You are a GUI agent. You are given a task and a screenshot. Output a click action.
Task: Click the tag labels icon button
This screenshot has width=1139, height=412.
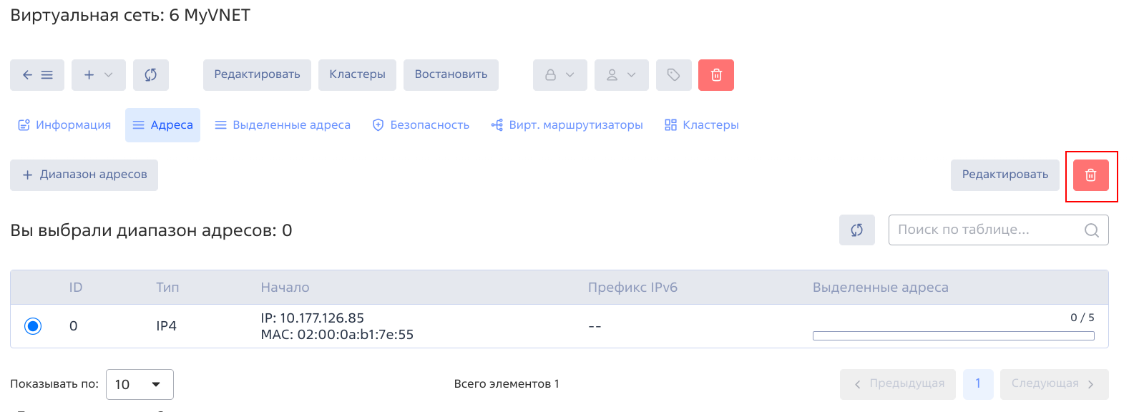point(673,75)
